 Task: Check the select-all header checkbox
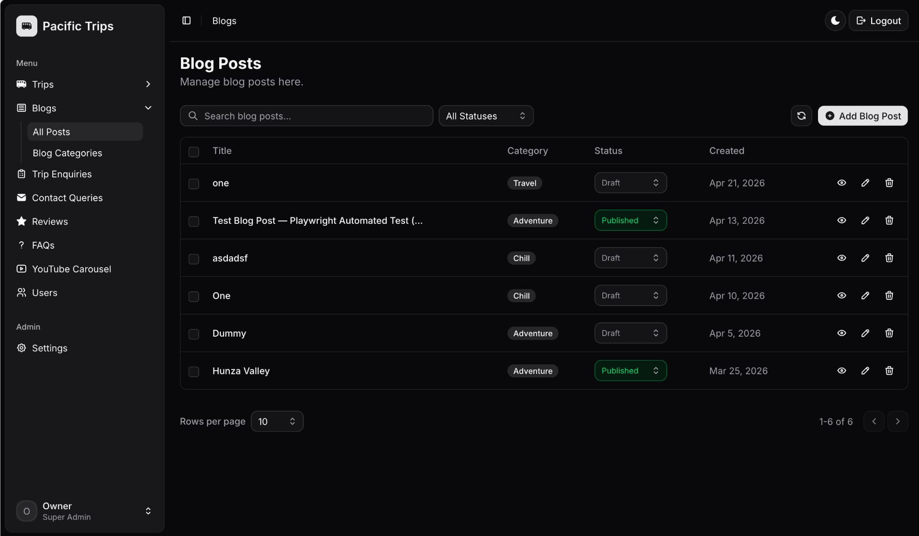[194, 152]
